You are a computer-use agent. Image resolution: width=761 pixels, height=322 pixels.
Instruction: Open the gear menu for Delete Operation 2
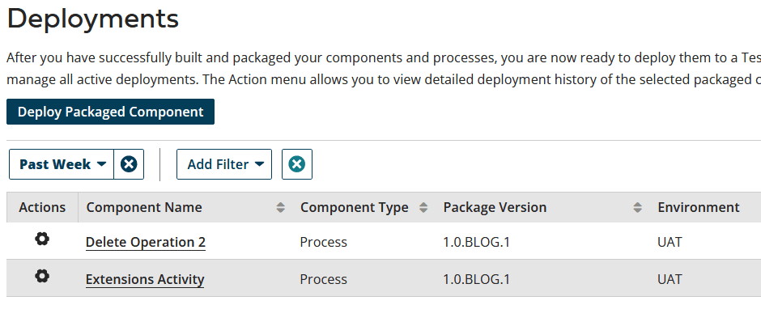point(42,239)
